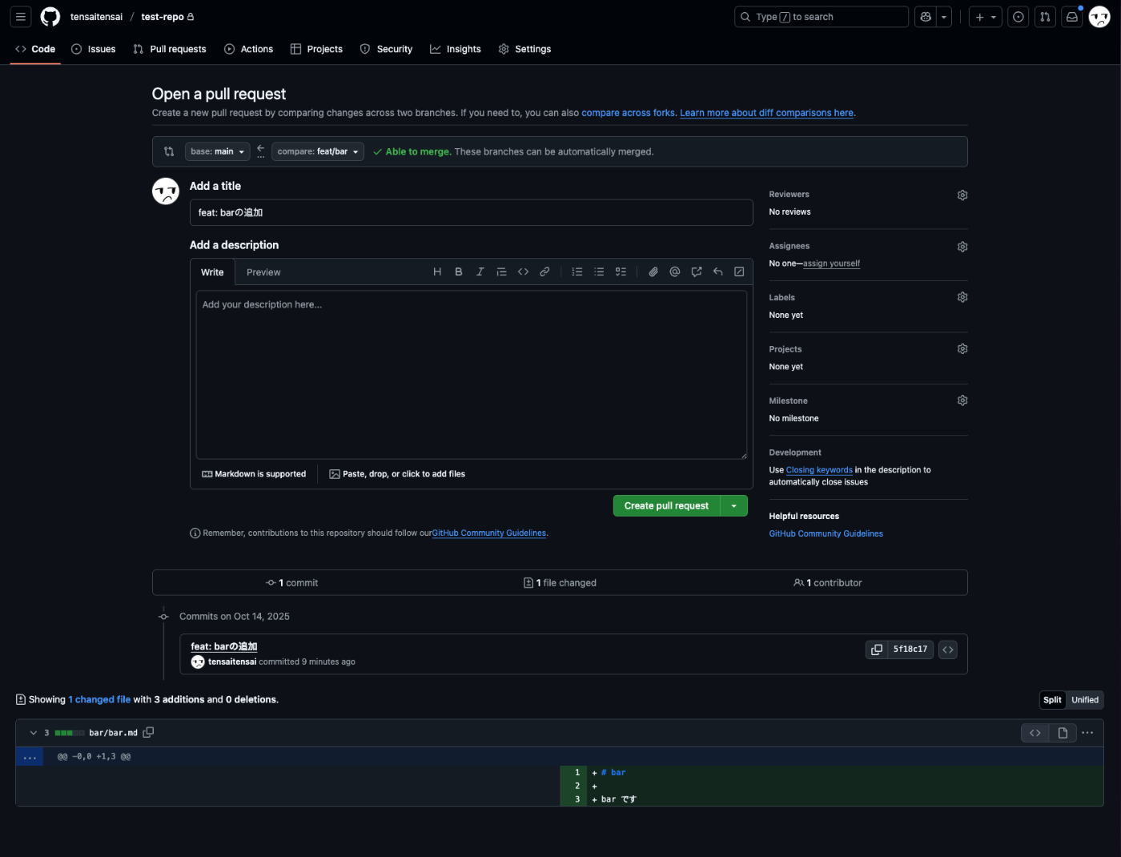Browse the repository at commit 5f18c17
The height and width of the screenshot is (857, 1121).
pyautogui.click(x=948, y=650)
